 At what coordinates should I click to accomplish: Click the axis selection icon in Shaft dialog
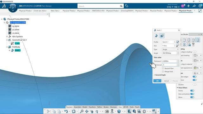[178, 46]
